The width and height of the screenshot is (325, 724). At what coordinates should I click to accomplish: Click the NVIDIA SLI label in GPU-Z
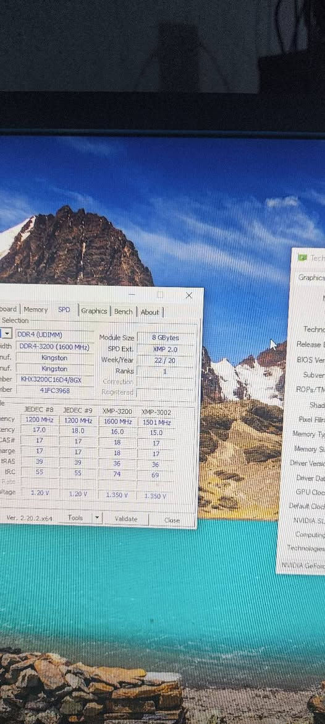tap(309, 520)
